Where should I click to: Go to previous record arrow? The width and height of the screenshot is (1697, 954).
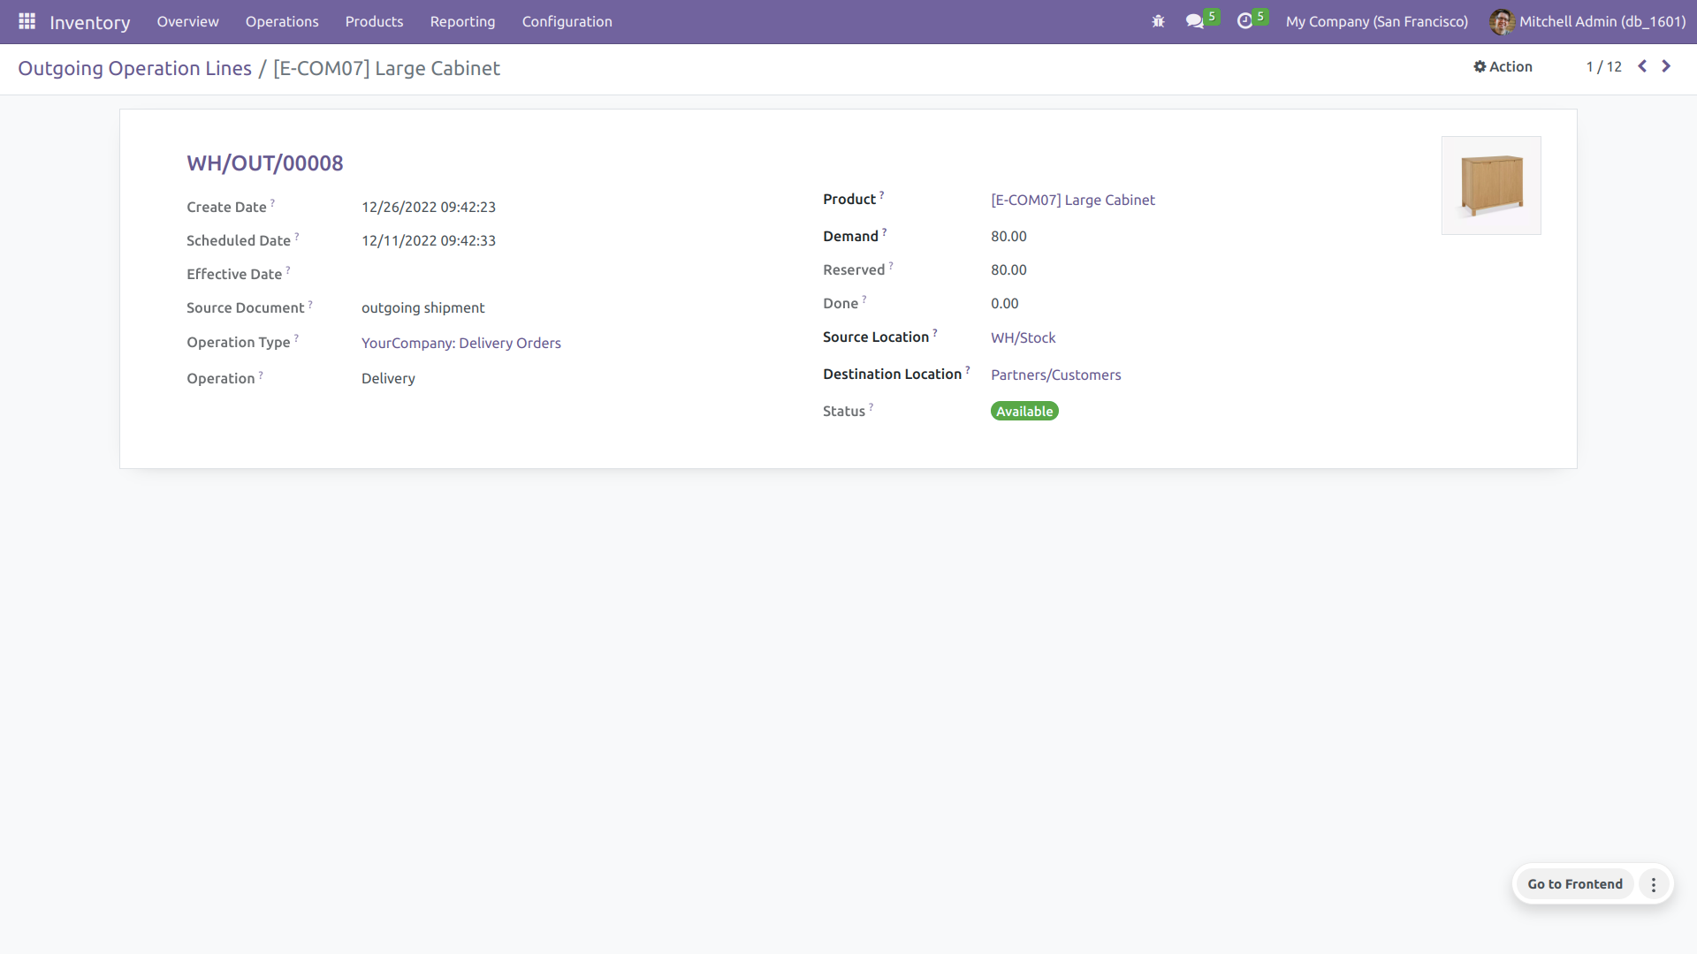click(1642, 66)
